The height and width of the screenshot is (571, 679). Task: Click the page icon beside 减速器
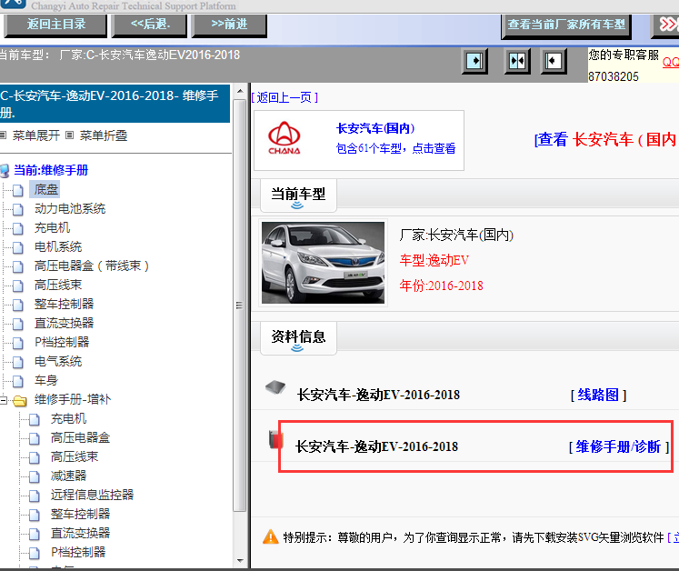pos(35,476)
